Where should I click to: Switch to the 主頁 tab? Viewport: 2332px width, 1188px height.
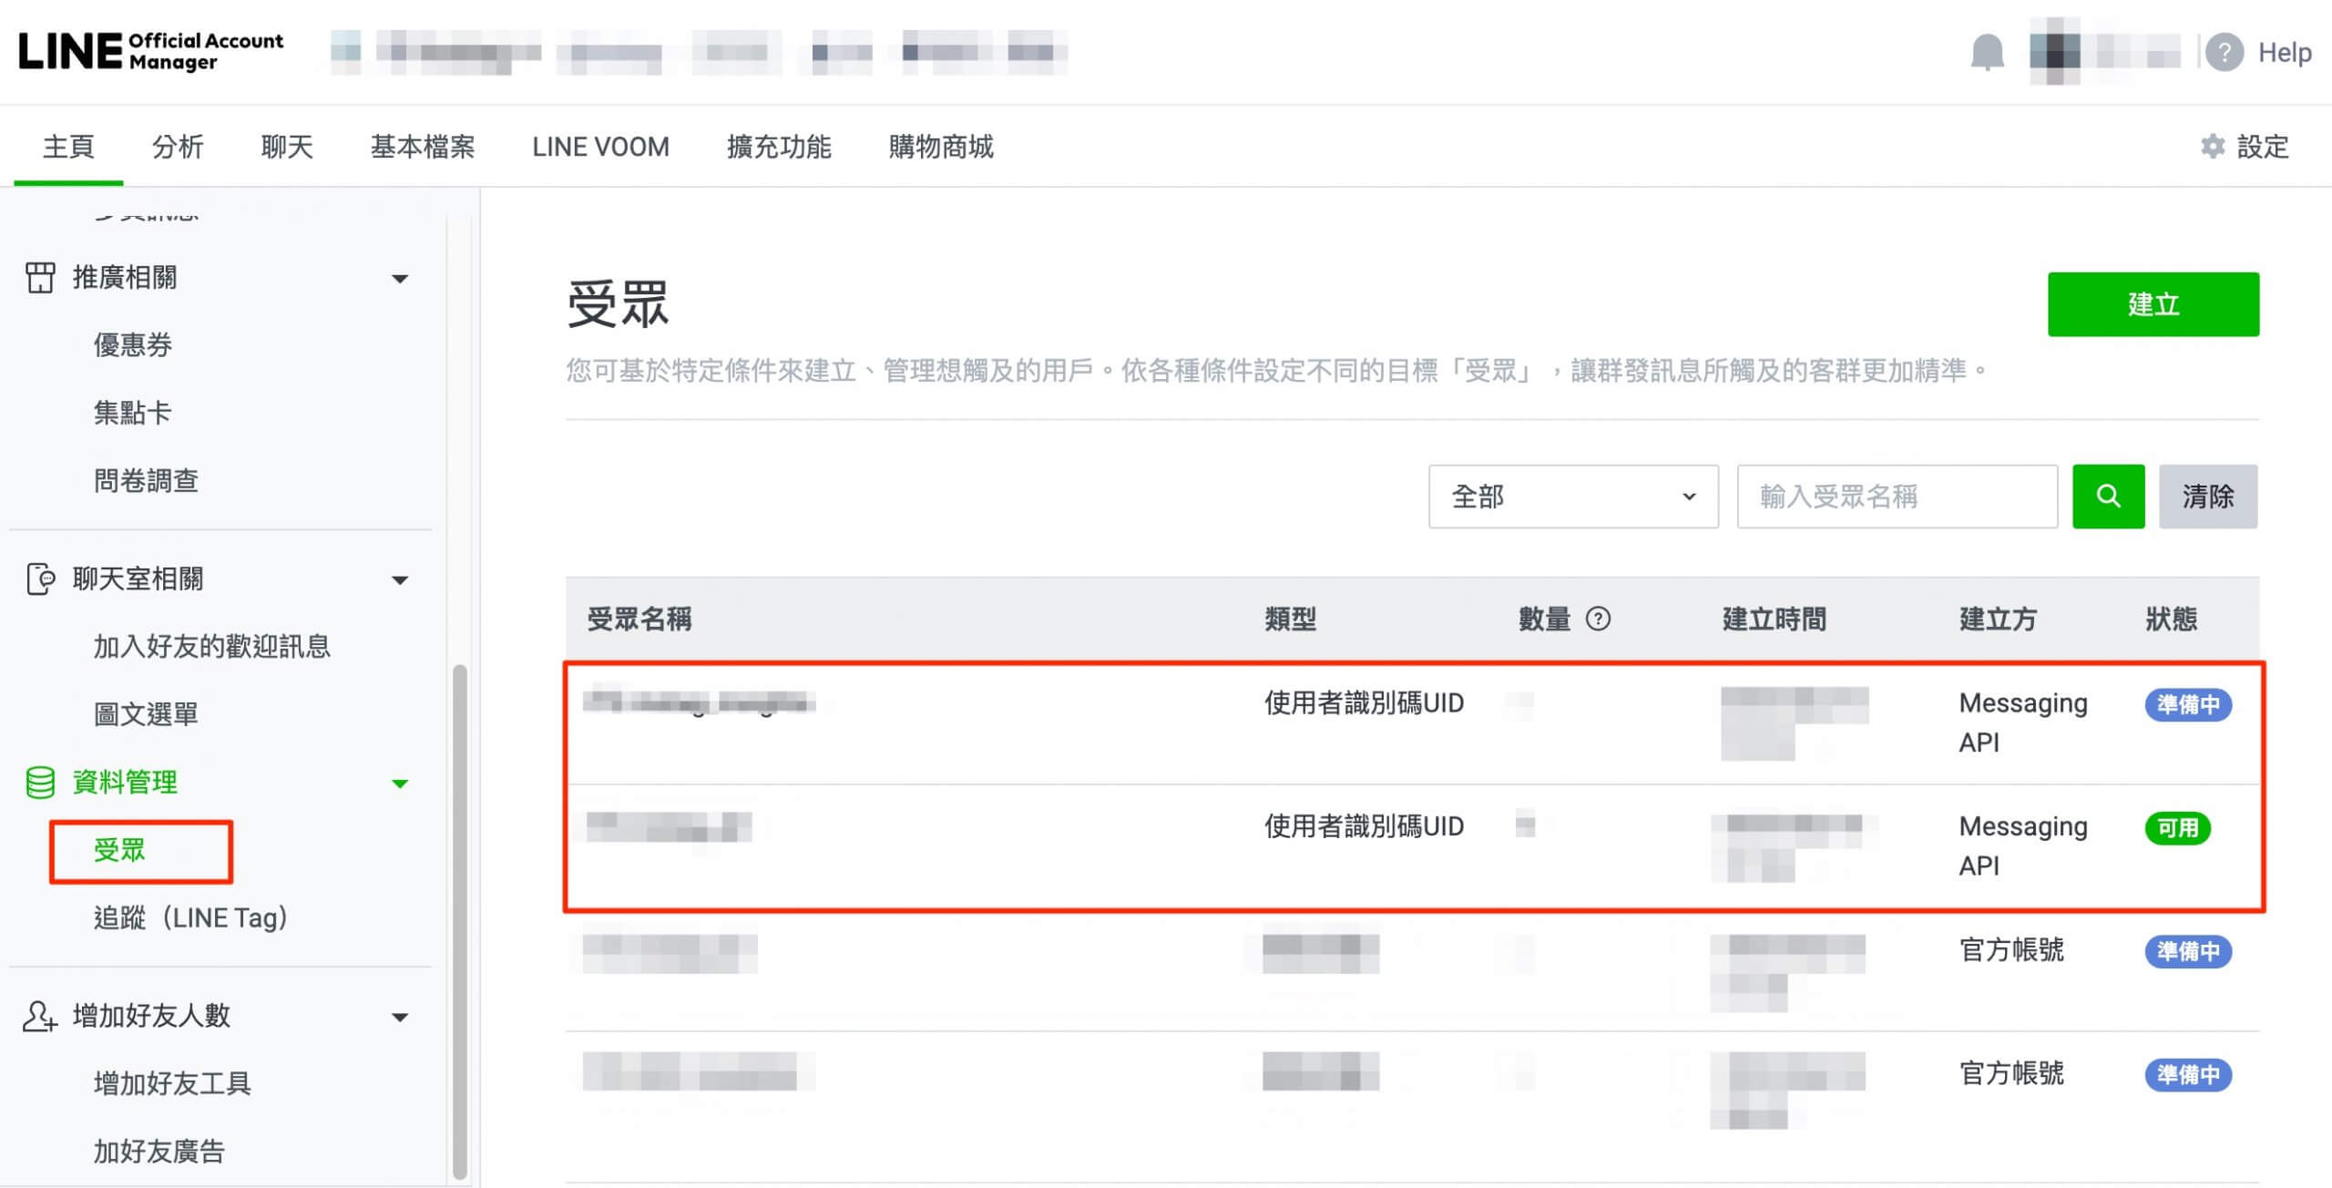point(68,147)
